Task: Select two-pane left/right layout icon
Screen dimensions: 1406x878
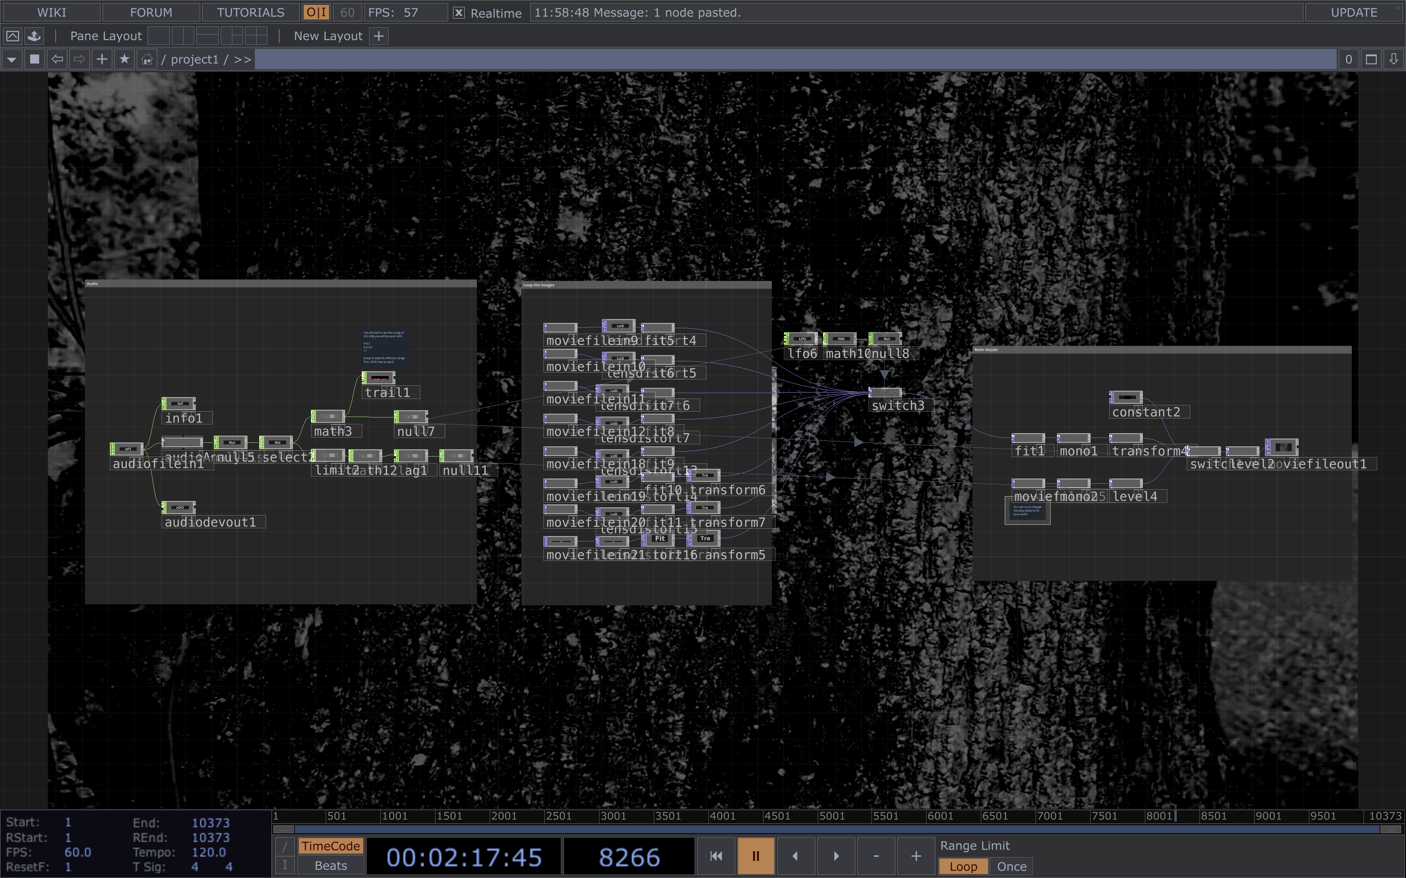Action: (x=183, y=36)
